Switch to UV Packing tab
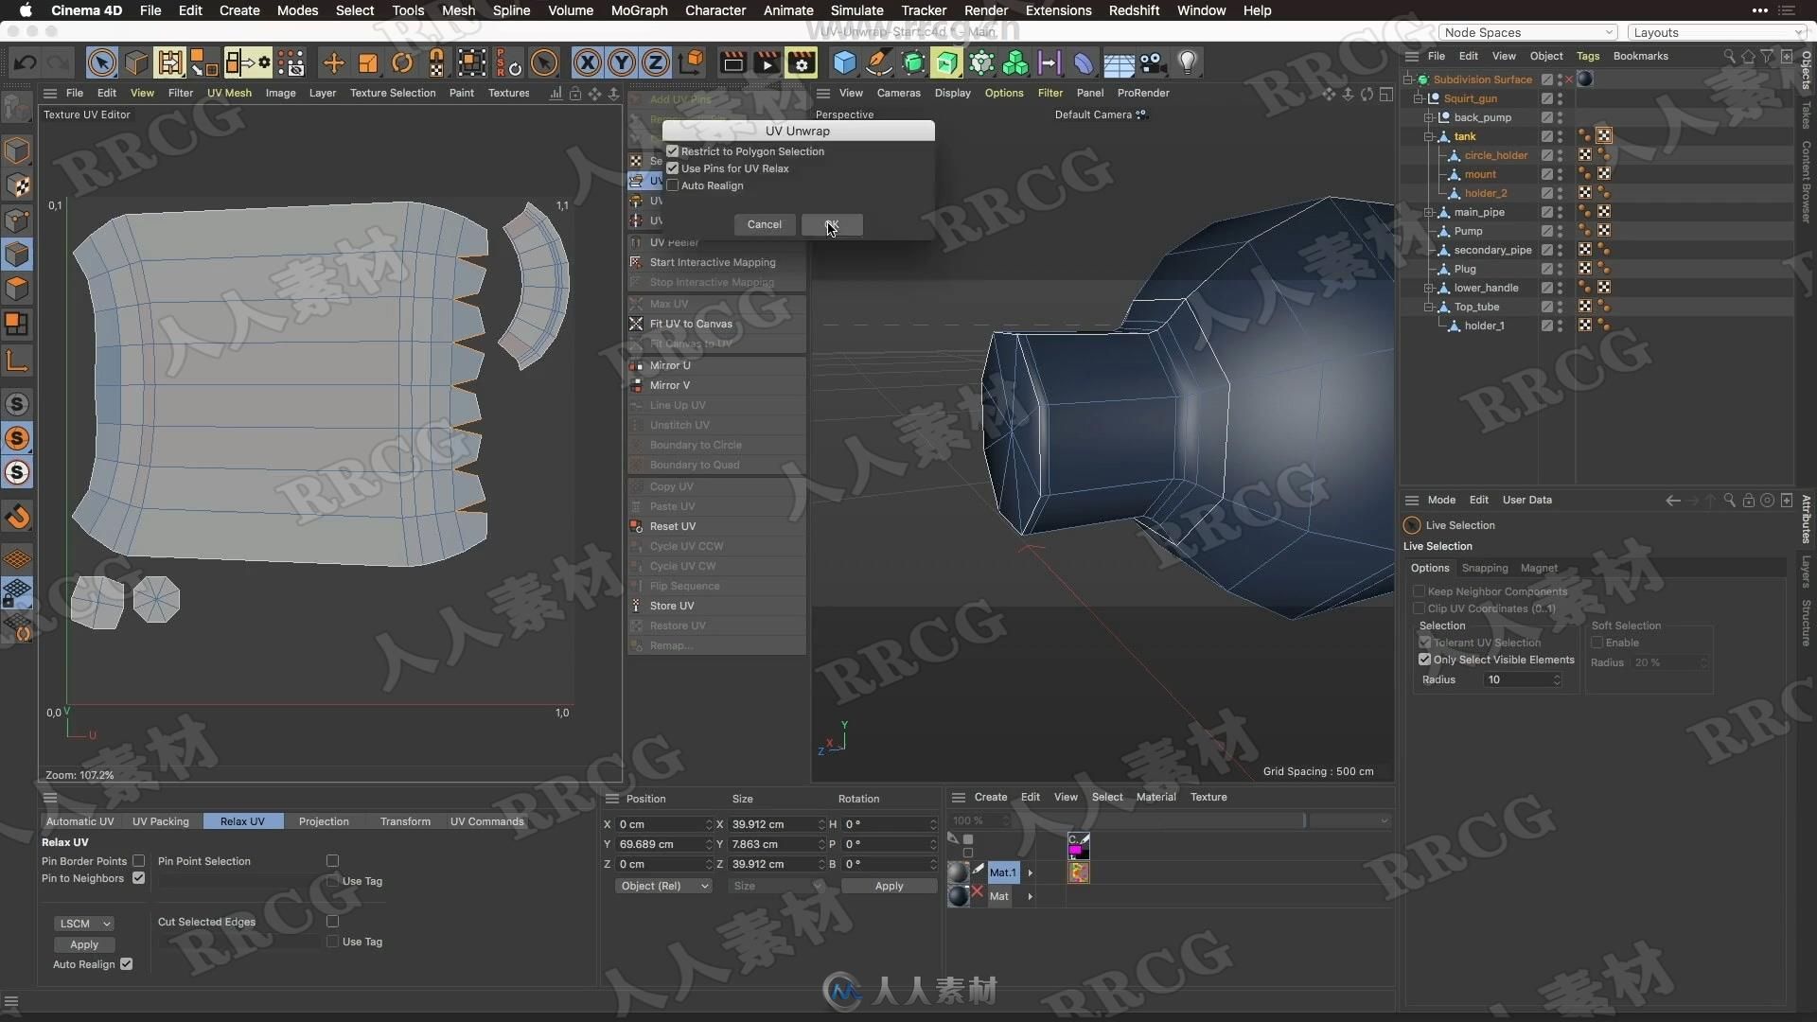This screenshot has height=1022, width=1817. pyautogui.click(x=160, y=821)
